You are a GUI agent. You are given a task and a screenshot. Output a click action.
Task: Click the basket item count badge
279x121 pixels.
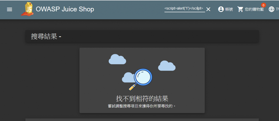click(263, 5)
